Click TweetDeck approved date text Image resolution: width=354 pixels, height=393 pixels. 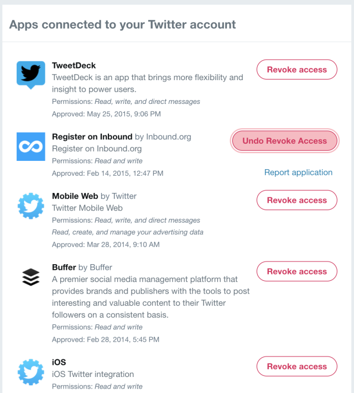click(x=106, y=114)
